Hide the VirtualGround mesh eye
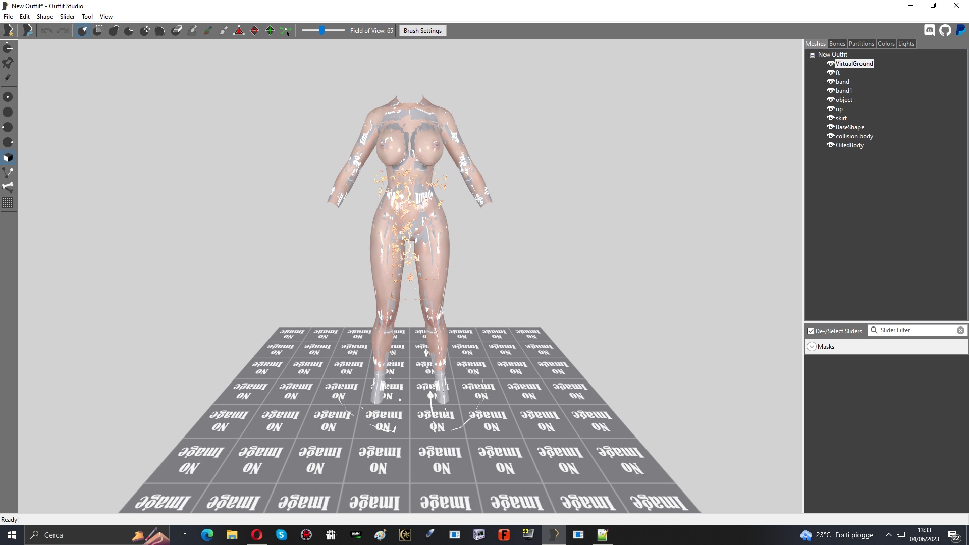Viewport: 969px width, 545px height. [830, 64]
